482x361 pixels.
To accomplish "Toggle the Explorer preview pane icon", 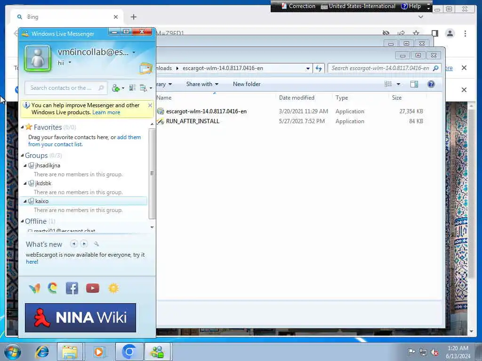I will 414,84.
